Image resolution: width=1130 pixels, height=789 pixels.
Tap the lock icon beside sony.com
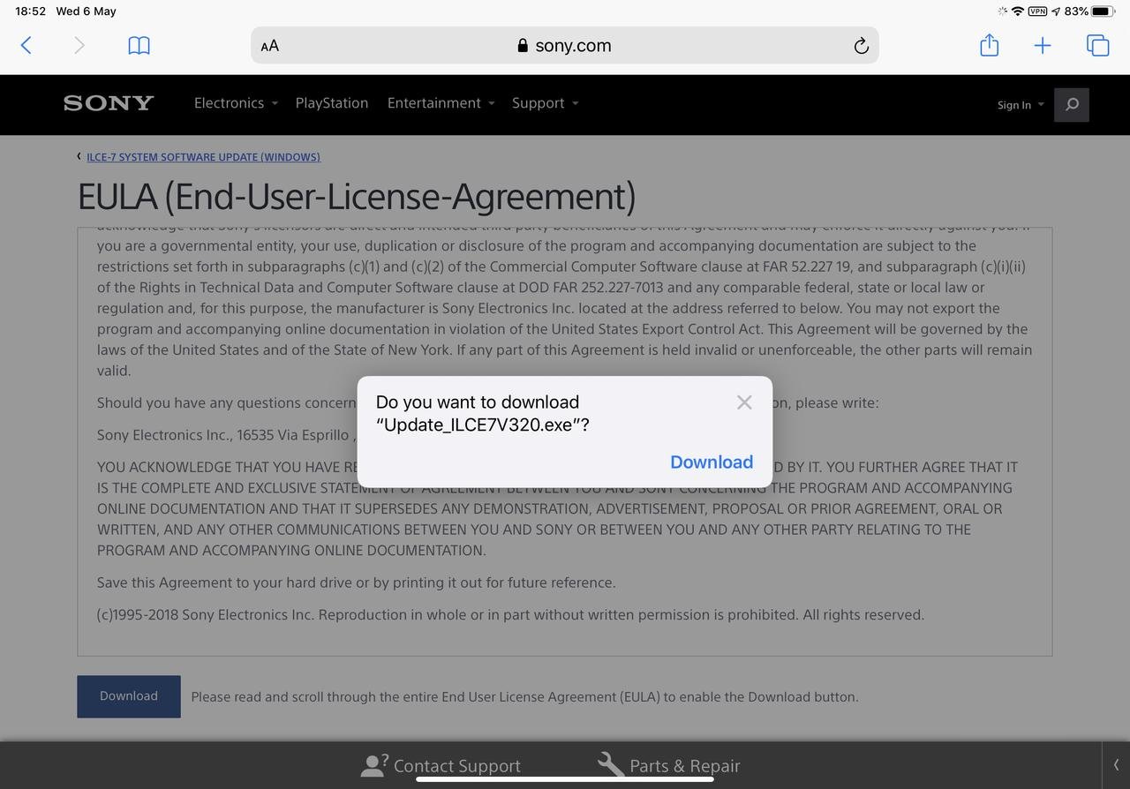[x=523, y=46]
